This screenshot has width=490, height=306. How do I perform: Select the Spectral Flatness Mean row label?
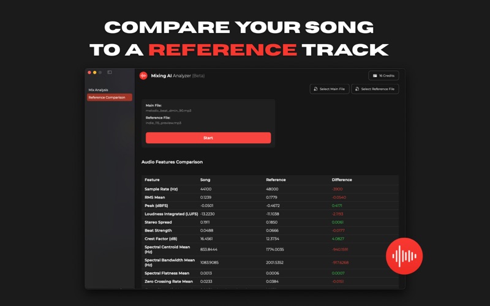[167, 273]
